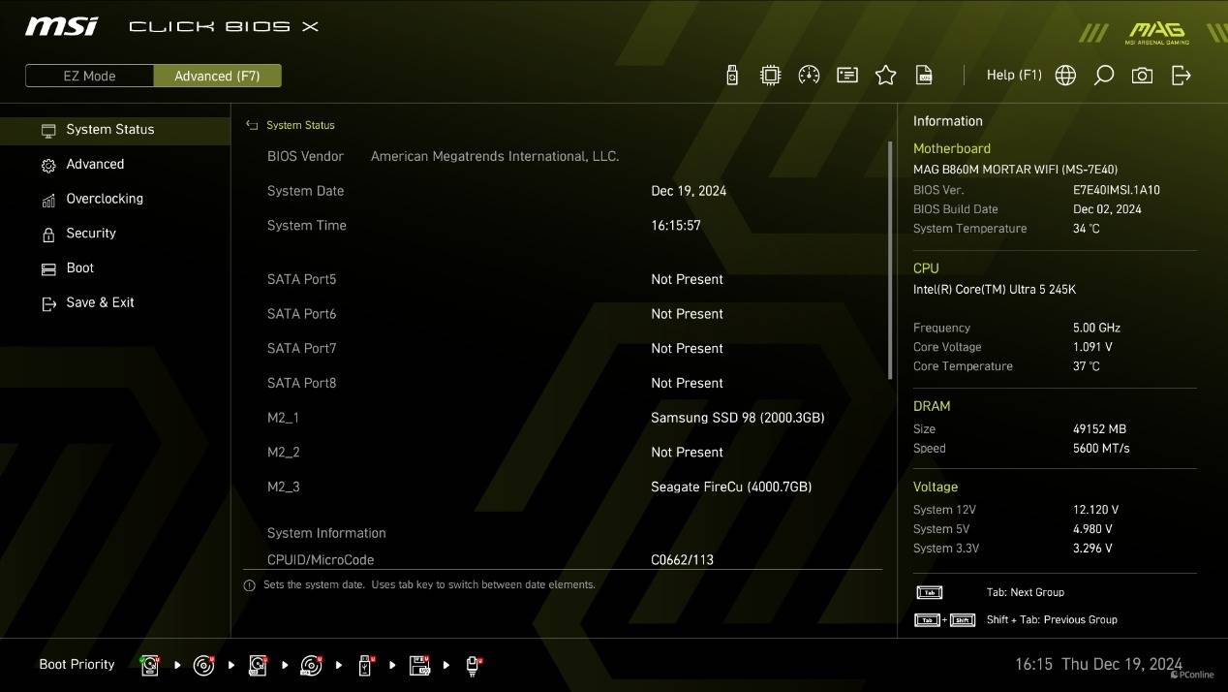The height and width of the screenshot is (692, 1228).
Task: Take a screenshot with the camera icon
Action: click(1142, 76)
